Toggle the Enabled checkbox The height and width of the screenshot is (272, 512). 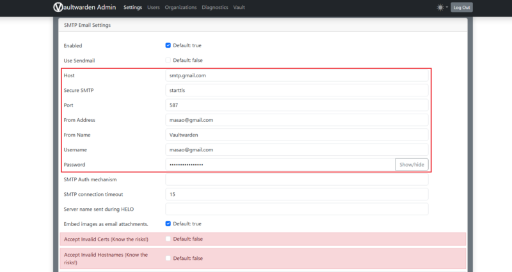click(168, 45)
